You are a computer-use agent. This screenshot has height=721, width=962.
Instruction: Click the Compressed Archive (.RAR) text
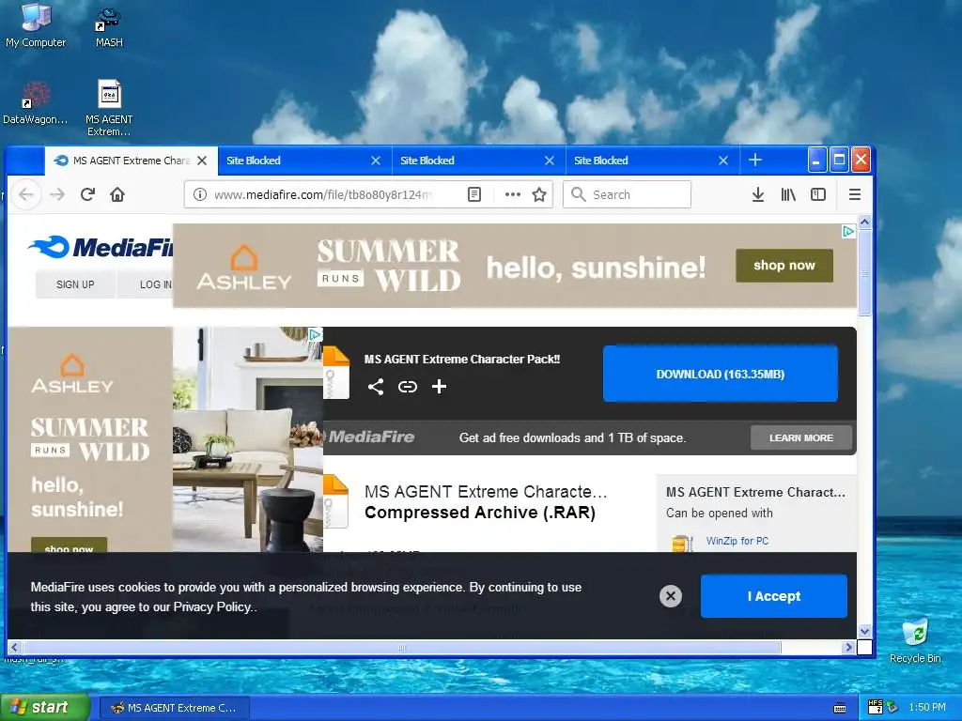(x=480, y=513)
